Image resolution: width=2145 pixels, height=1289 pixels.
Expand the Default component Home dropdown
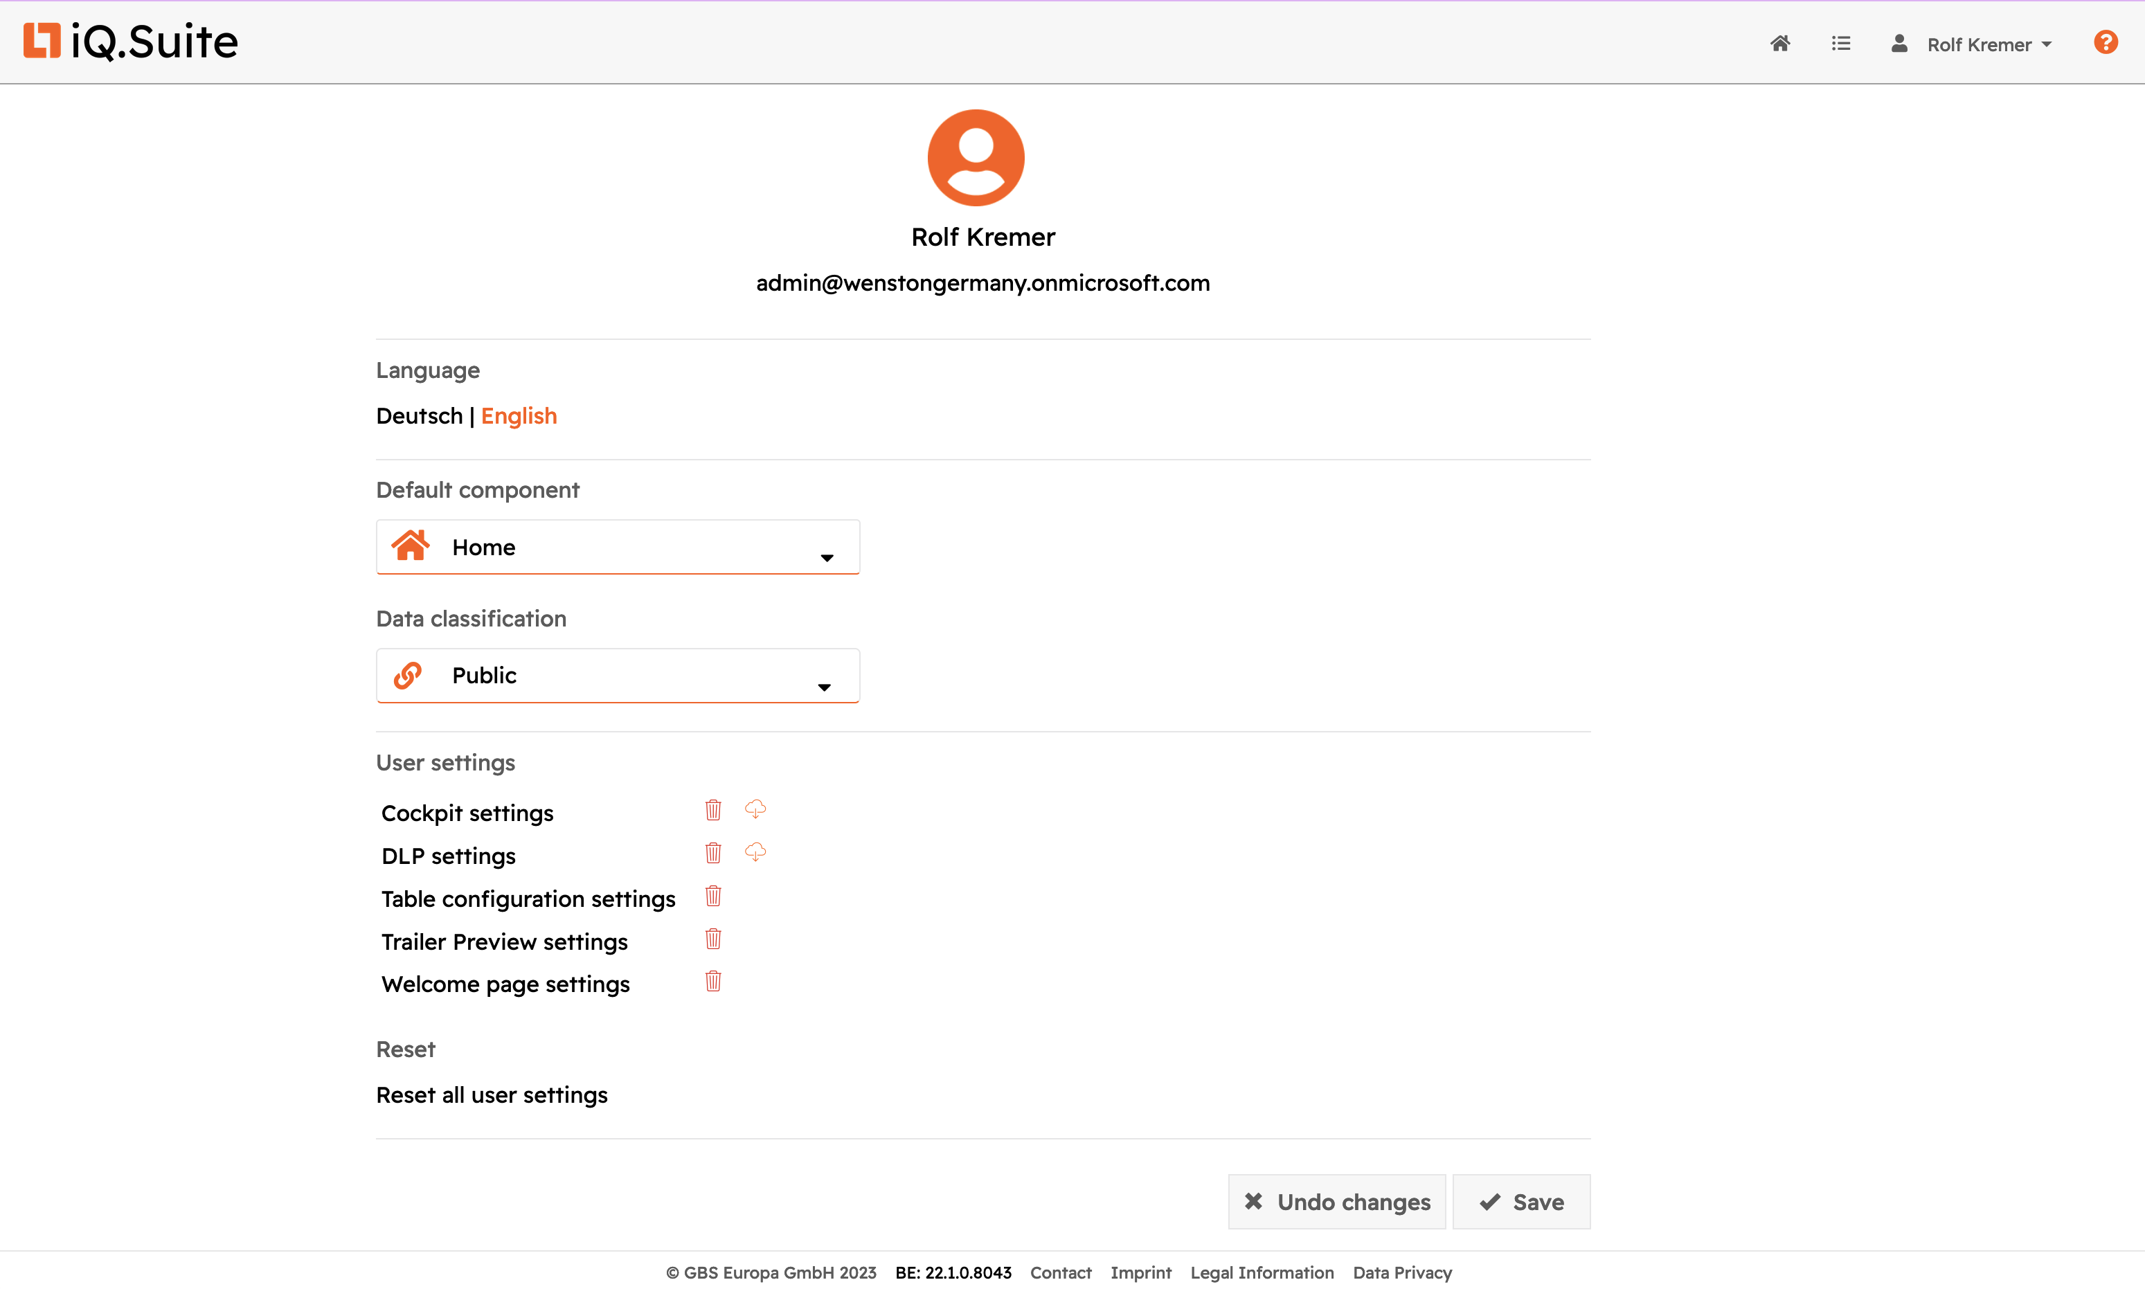(618, 547)
